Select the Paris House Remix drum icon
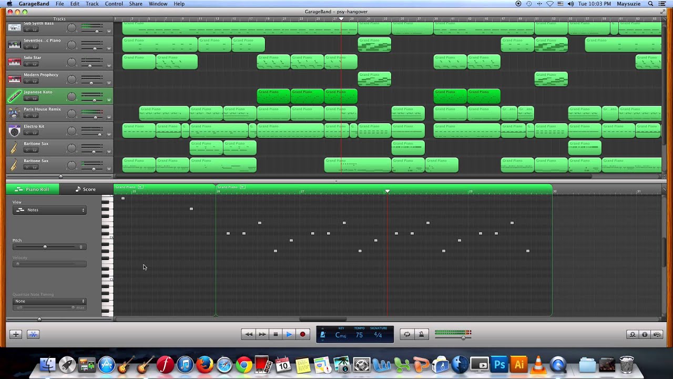 pos(14,114)
